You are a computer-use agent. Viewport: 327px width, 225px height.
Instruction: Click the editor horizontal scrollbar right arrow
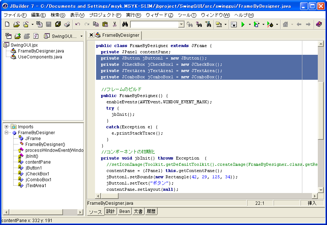pos(314,196)
